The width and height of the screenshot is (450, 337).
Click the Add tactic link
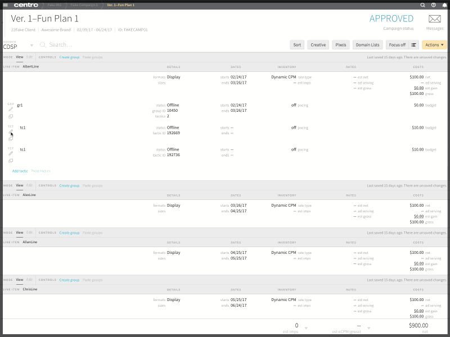coord(20,170)
